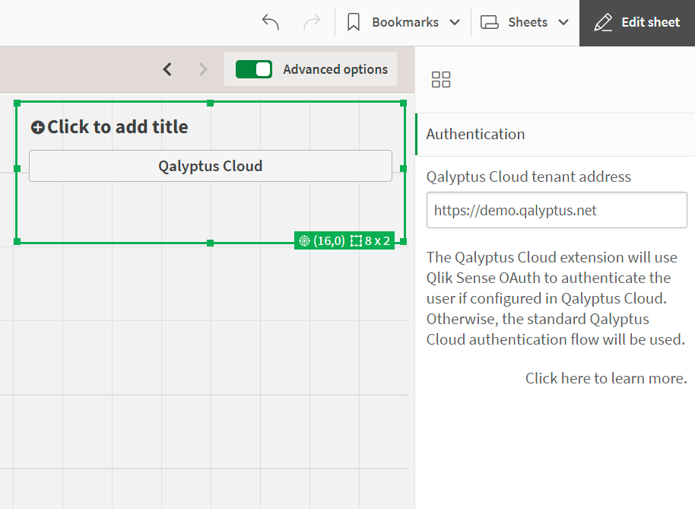Click the Sheets icon in the toolbar
695x509 pixels.
(490, 22)
